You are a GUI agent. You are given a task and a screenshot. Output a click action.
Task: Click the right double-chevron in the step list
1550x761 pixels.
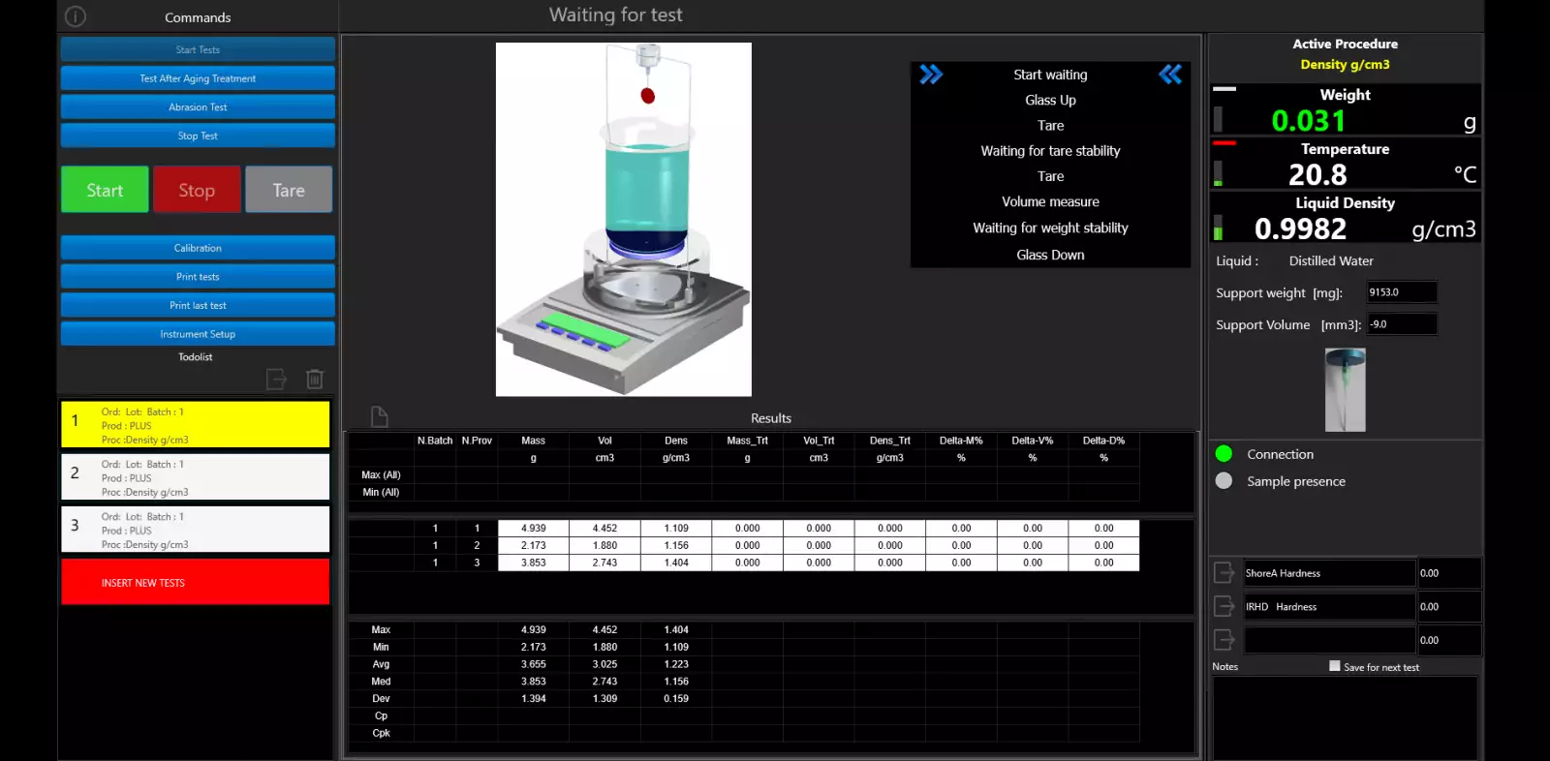[931, 75]
